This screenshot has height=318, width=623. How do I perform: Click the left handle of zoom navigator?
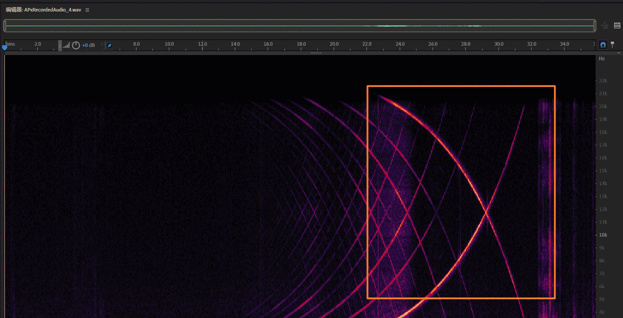pos(4,26)
